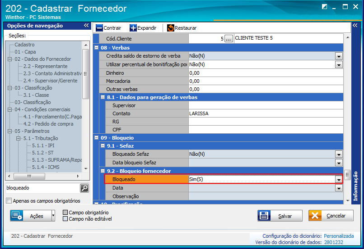Collapse the Opções de navegação panel
364x249 pixels.
coord(86,26)
